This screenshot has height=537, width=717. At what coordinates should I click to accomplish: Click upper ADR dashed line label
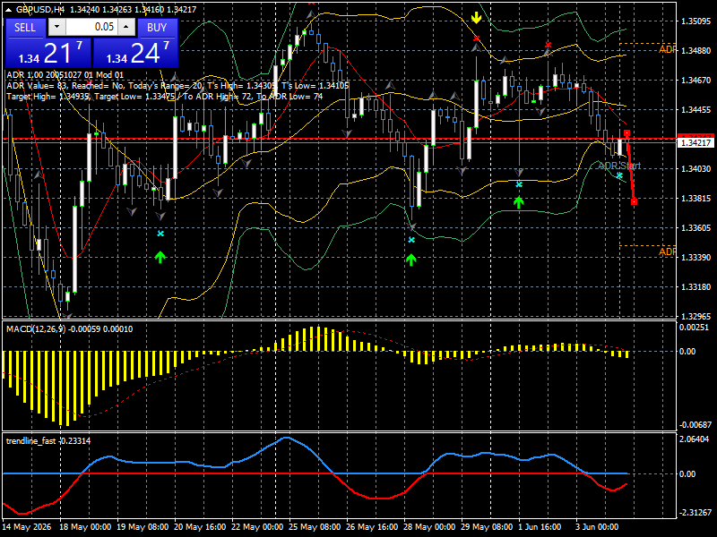click(667, 49)
